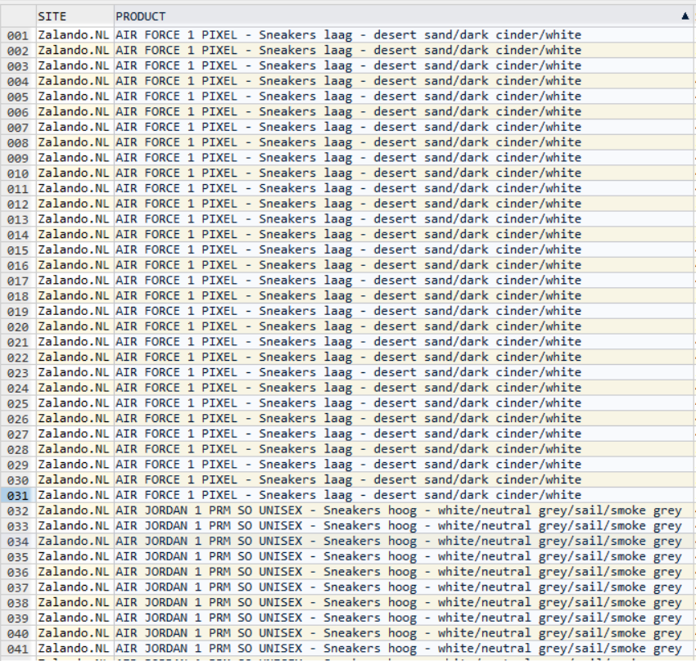Image resolution: width=696 pixels, height=661 pixels.
Task: Click Zalando.NL cell in row 034
Action: pos(75,542)
